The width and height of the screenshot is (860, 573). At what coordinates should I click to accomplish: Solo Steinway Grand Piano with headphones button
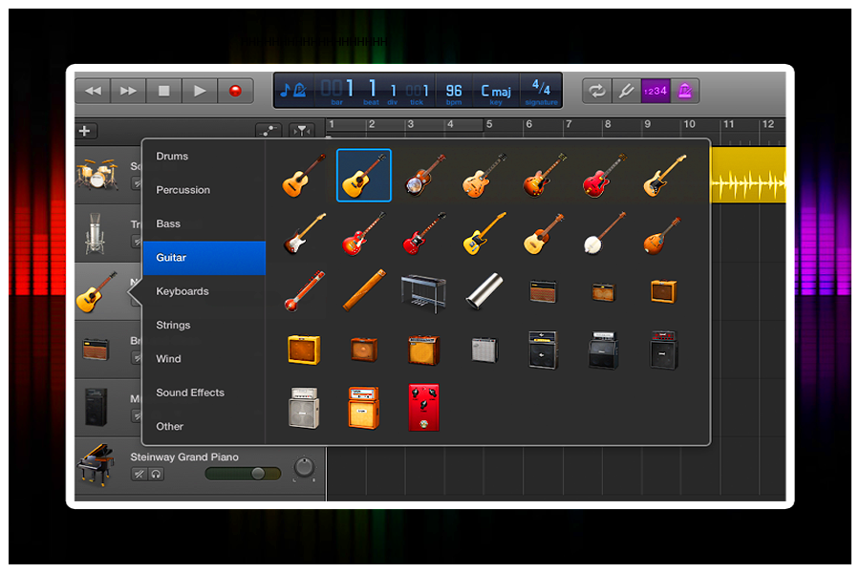tap(156, 475)
